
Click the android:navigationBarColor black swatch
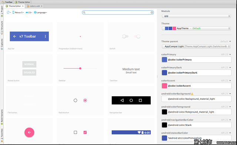click(x=164, y=125)
